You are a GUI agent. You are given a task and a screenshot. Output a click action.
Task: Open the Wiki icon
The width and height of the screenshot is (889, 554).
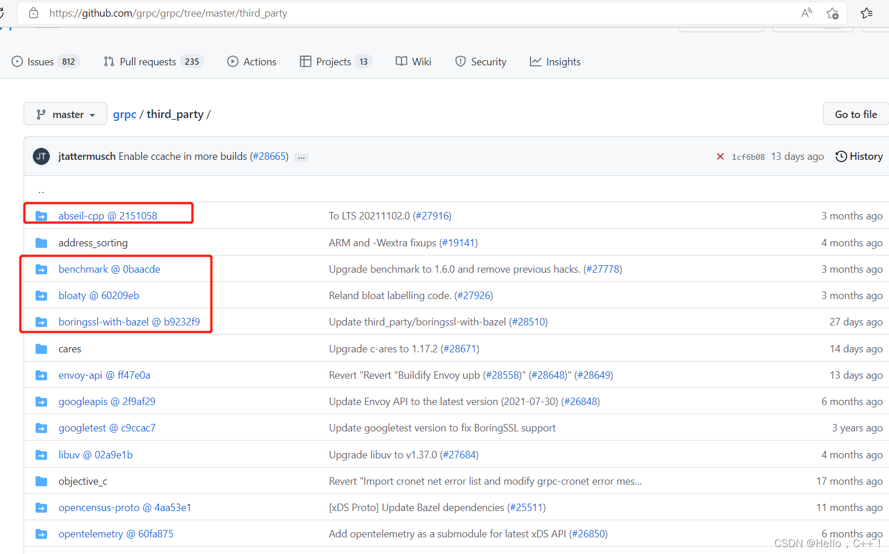pyautogui.click(x=401, y=61)
